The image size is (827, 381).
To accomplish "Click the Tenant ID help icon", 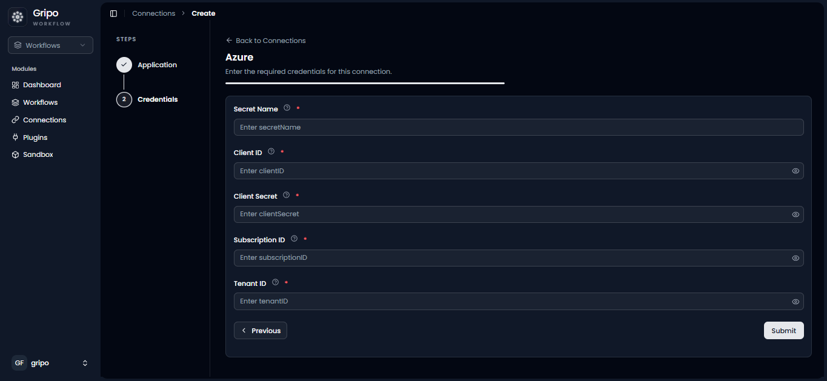I will point(276,282).
